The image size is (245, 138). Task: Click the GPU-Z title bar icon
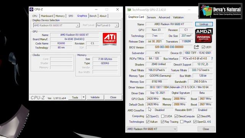tap(129, 10)
